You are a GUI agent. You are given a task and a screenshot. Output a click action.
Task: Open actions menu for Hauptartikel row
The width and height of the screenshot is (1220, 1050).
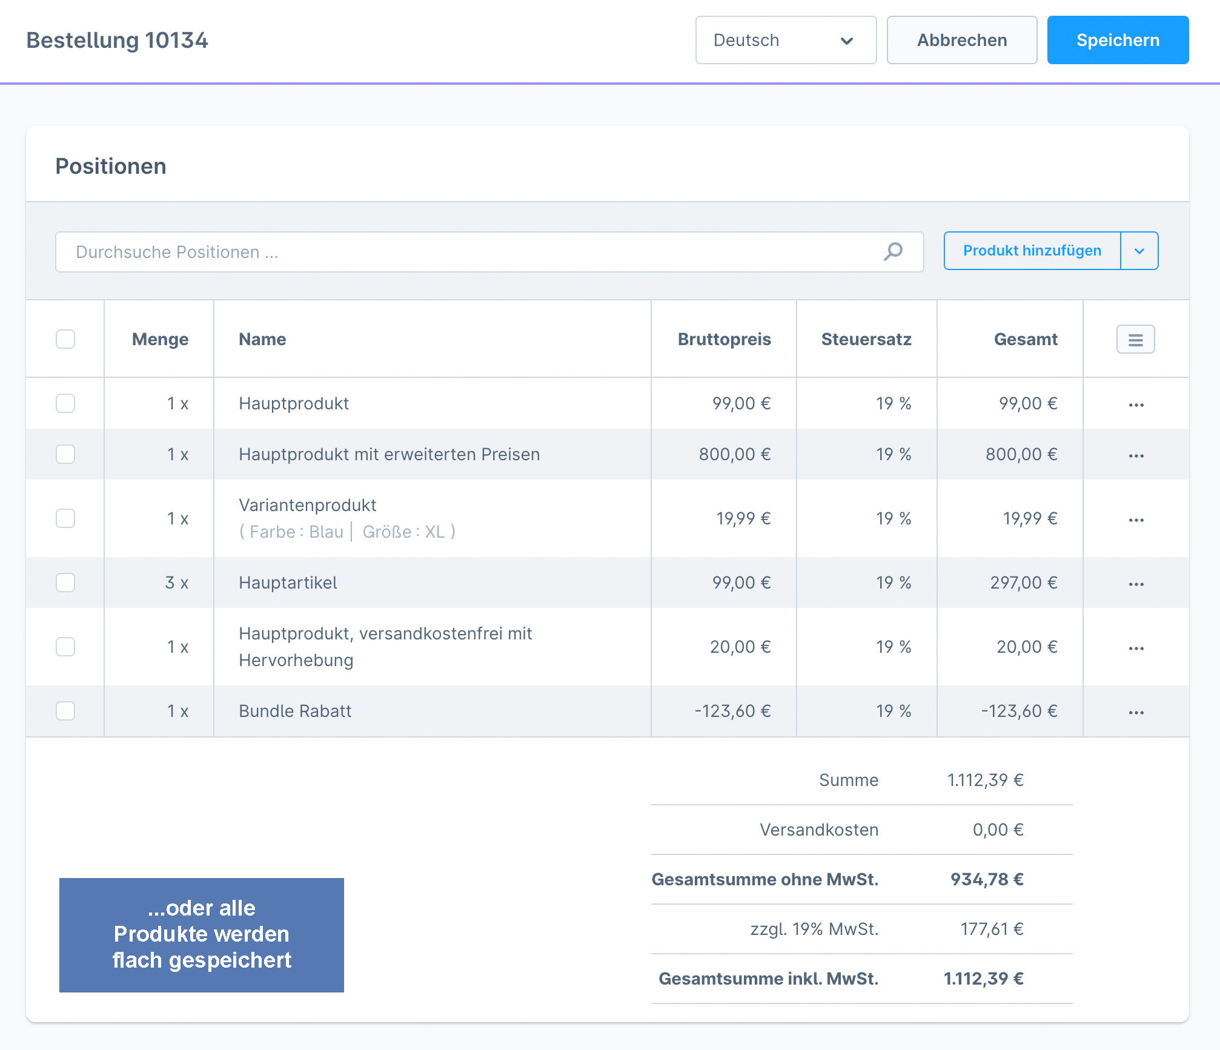pyautogui.click(x=1136, y=584)
